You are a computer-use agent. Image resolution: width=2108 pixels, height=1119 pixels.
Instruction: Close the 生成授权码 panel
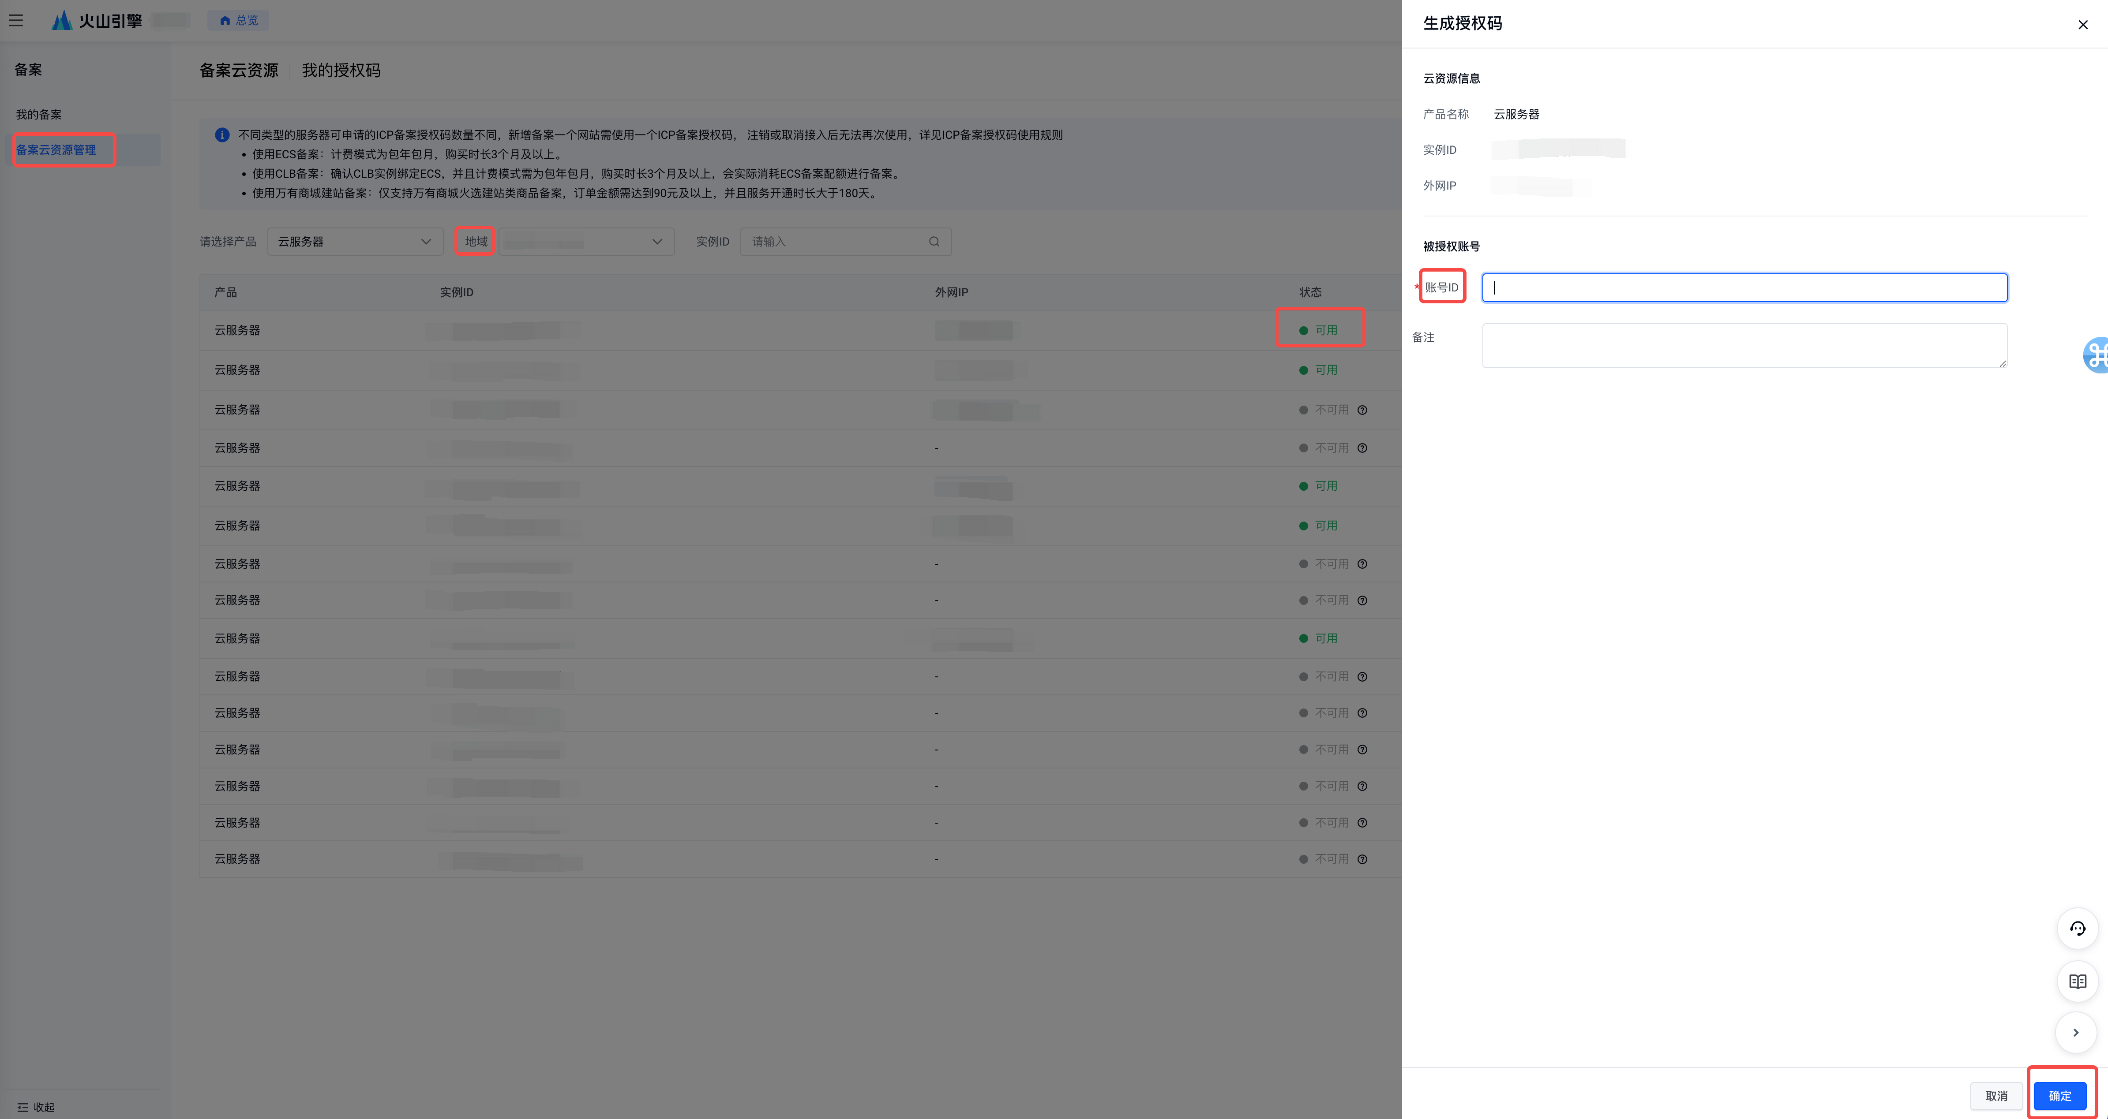[2083, 25]
